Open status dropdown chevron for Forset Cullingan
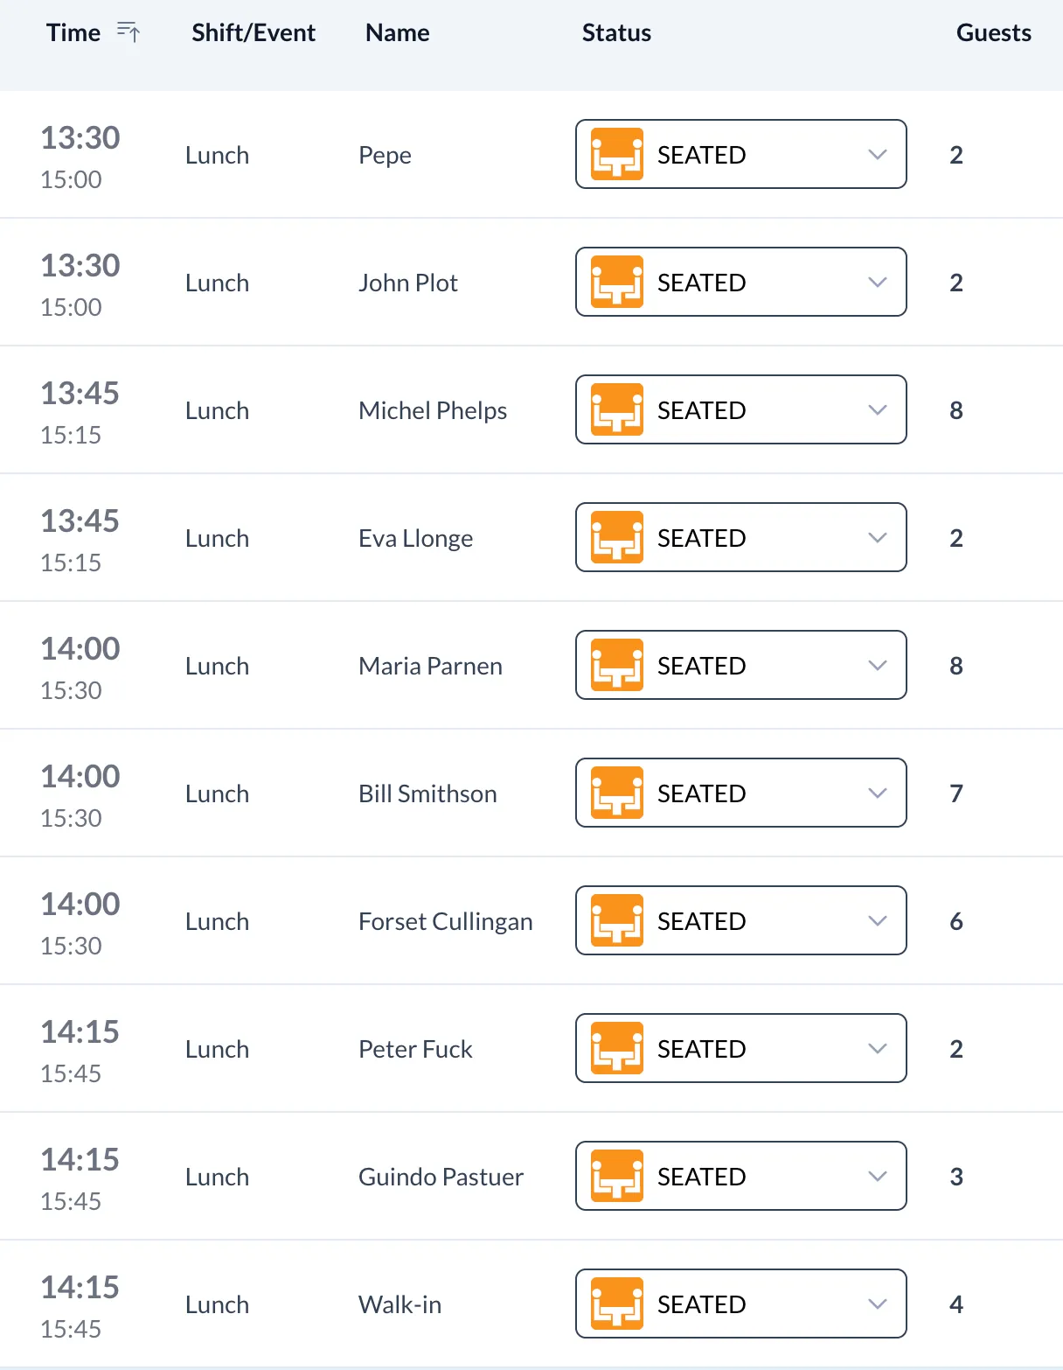This screenshot has height=1370, width=1063. pos(878,920)
